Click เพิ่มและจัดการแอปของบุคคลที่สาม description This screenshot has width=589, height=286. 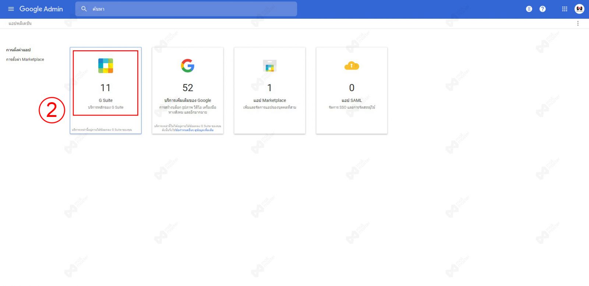[270, 107]
